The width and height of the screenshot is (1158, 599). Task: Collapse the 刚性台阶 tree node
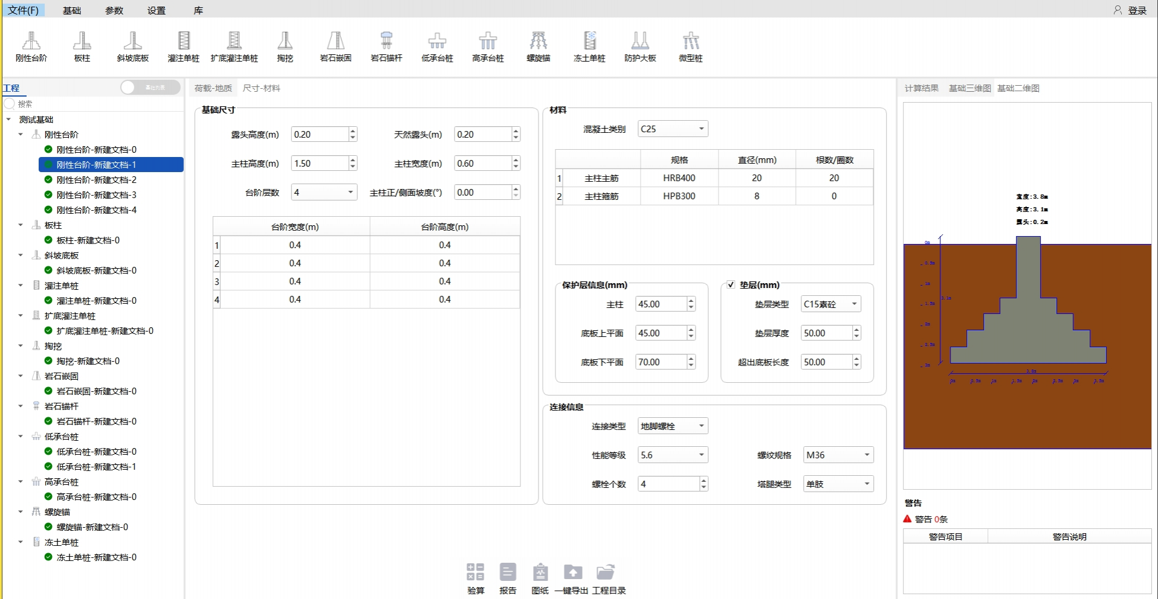coord(21,135)
